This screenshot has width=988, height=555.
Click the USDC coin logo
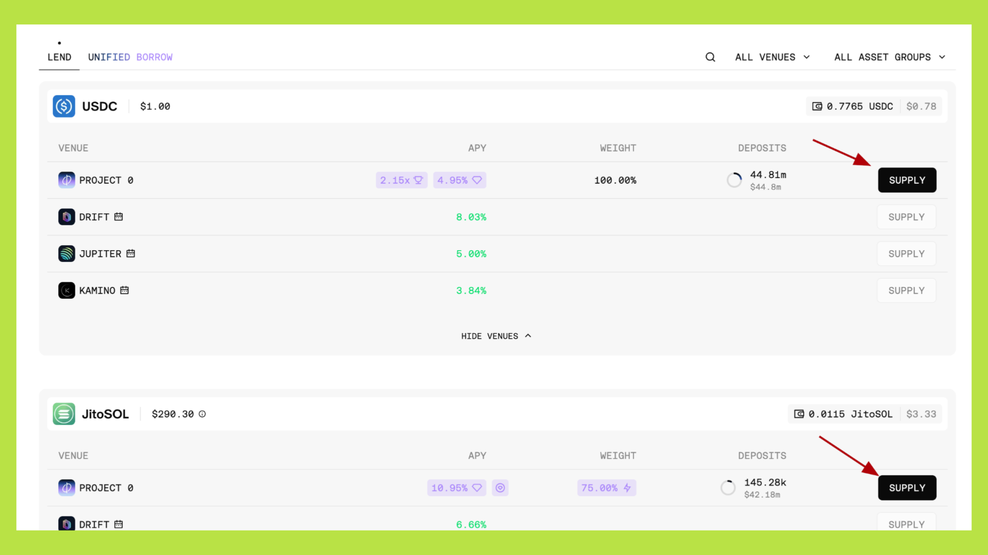pyautogui.click(x=64, y=106)
